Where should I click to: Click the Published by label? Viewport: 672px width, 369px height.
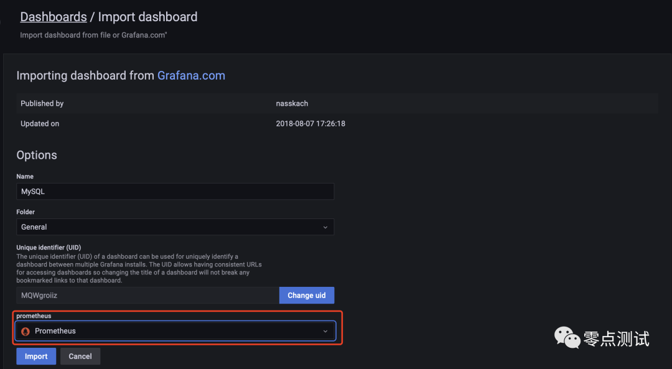click(x=42, y=103)
